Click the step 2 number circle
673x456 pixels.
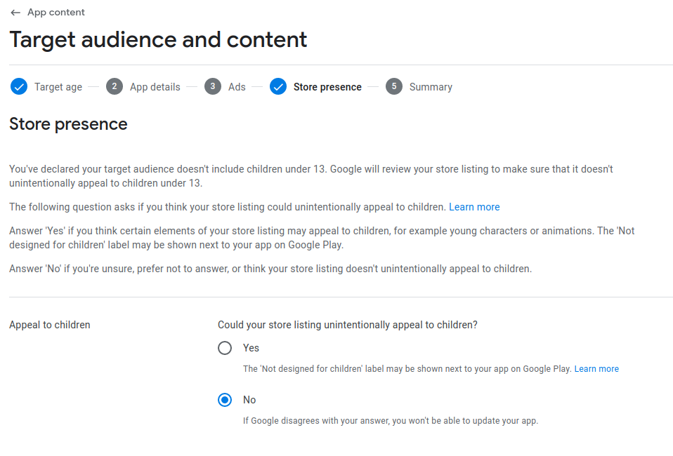point(115,86)
